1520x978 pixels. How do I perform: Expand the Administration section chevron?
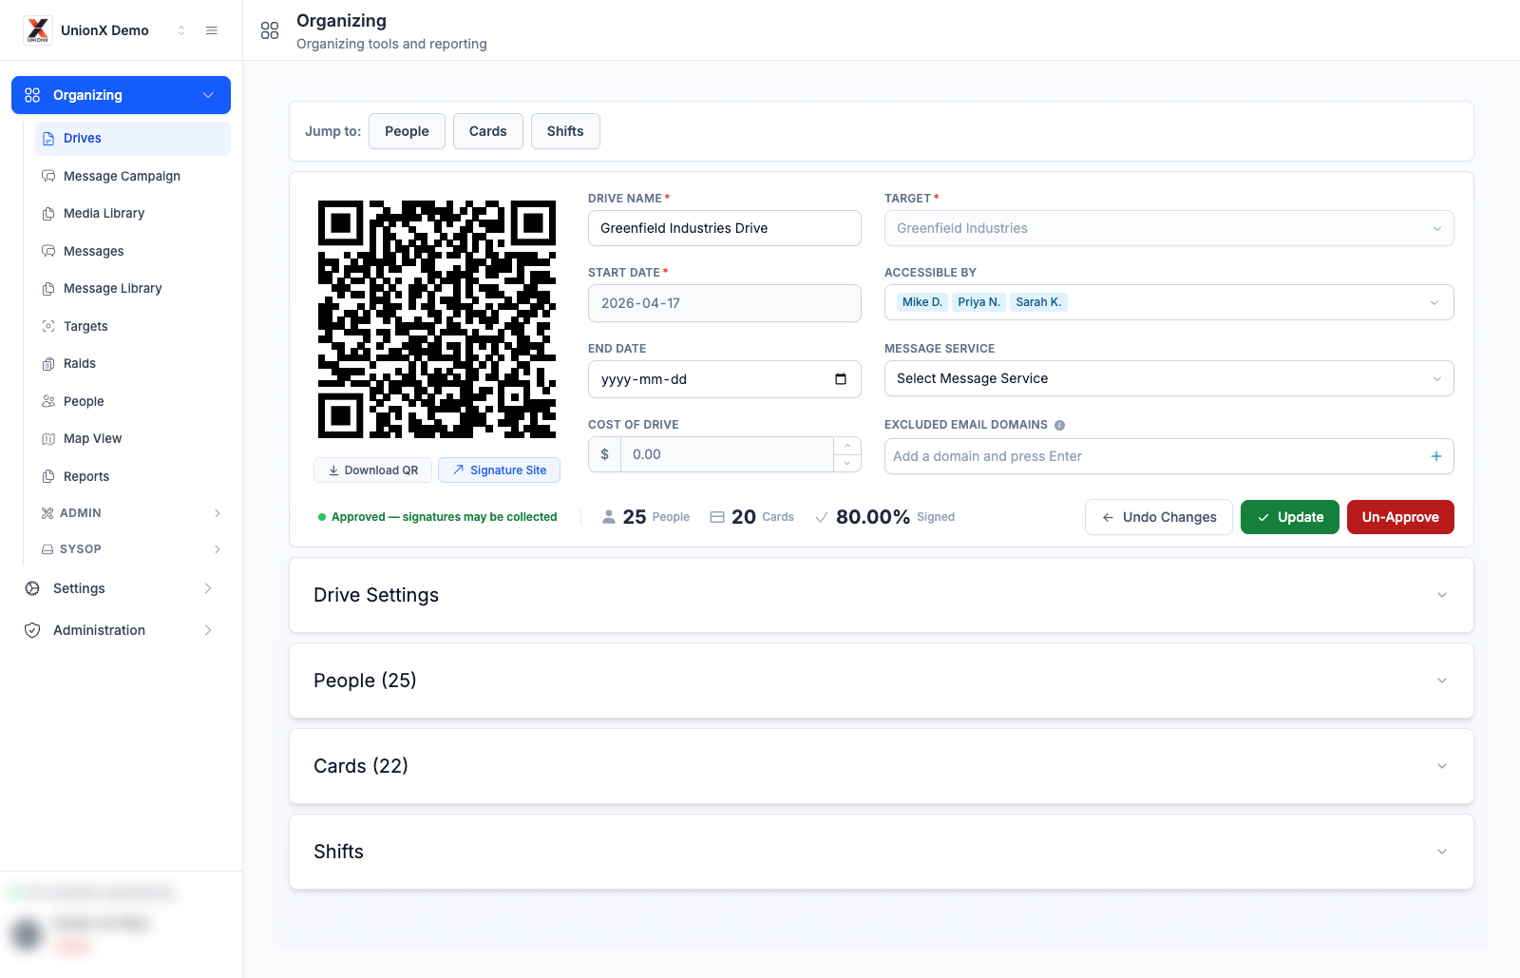(208, 630)
